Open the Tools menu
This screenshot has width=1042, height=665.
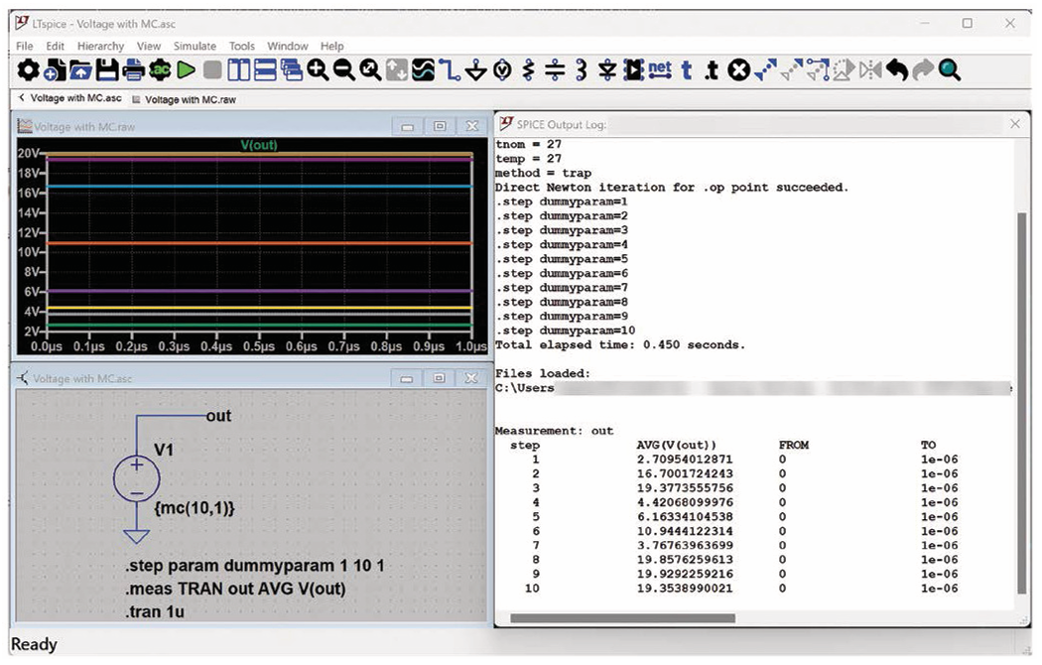(242, 46)
